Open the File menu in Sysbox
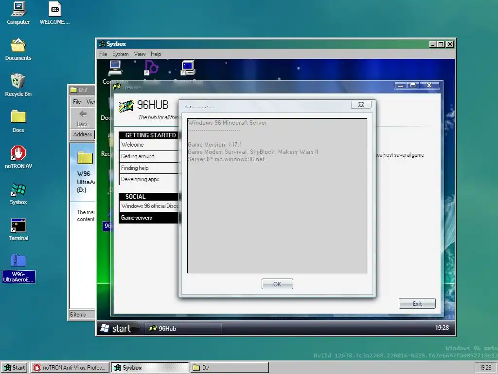 pyautogui.click(x=103, y=54)
